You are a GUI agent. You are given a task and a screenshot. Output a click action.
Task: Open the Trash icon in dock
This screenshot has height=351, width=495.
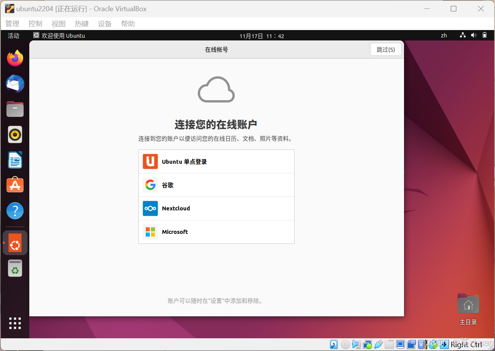coord(15,268)
